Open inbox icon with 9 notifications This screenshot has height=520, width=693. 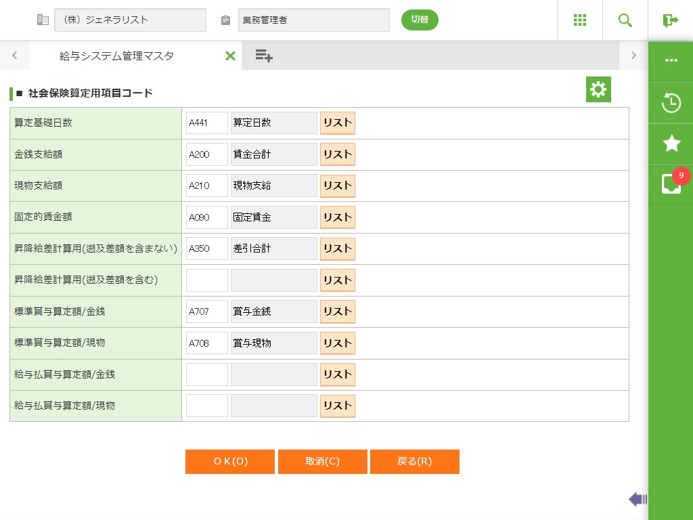(671, 183)
